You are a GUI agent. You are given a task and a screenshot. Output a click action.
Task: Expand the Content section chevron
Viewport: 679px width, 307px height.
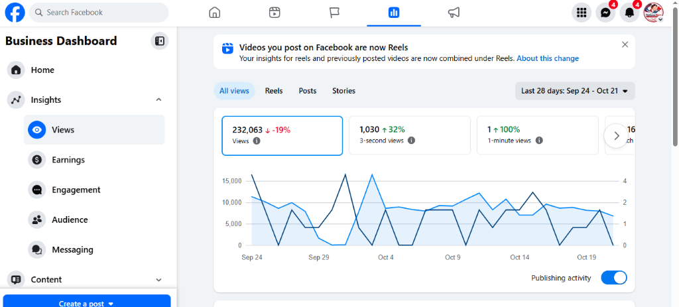(x=158, y=280)
